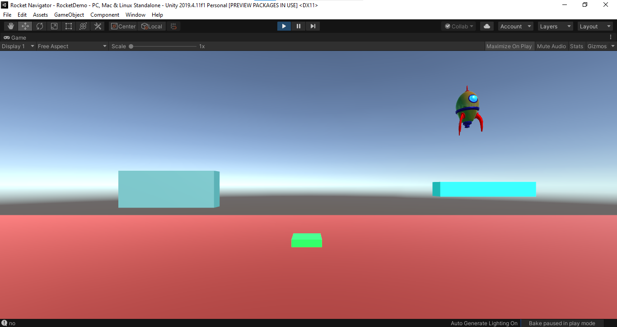617x327 pixels.
Task: Click the error icon in status bar
Action: pyautogui.click(x=4, y=323)
